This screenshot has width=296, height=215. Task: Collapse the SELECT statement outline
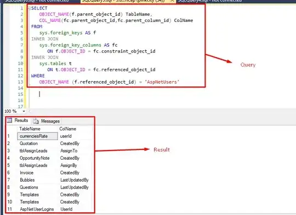29,8
